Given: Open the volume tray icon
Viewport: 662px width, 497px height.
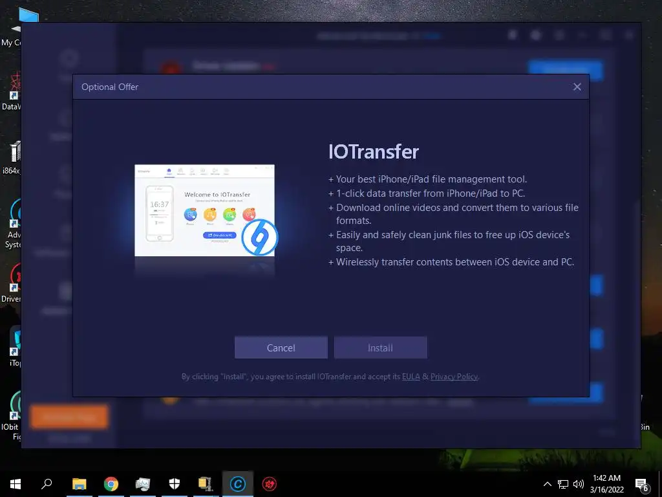Looking at the screenshot, I should click(x=579, y=484).
